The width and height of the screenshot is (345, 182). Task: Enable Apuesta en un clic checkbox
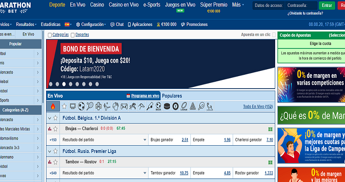pyautogui.click(x=274, y=35)
